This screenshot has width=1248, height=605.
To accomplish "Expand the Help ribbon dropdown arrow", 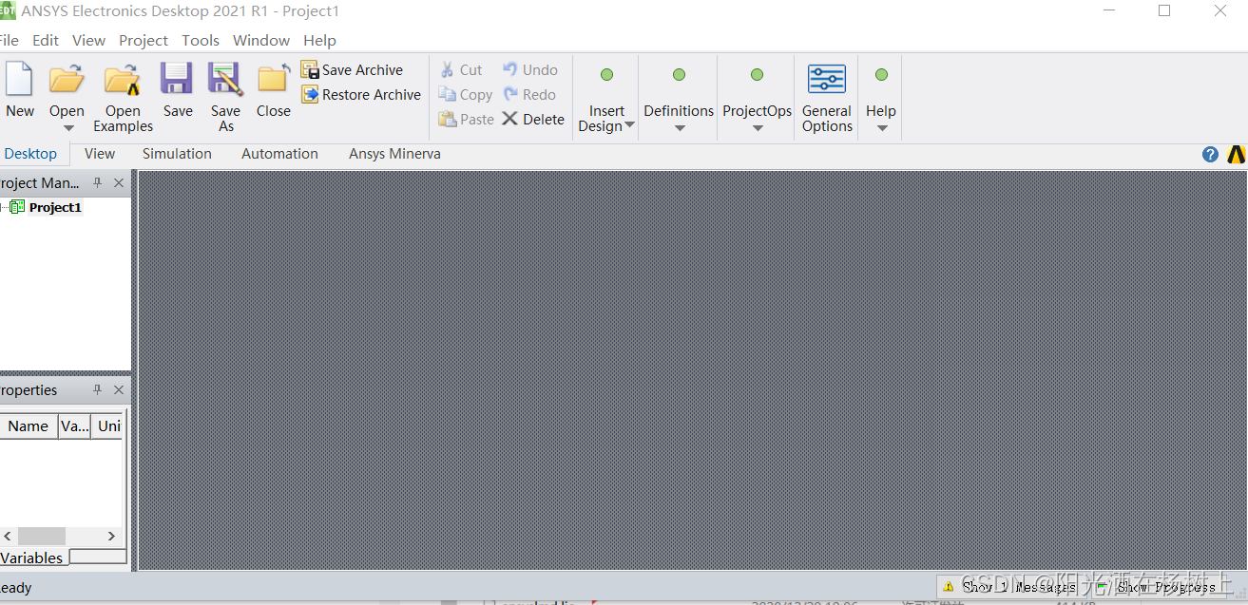I will 881,128.
